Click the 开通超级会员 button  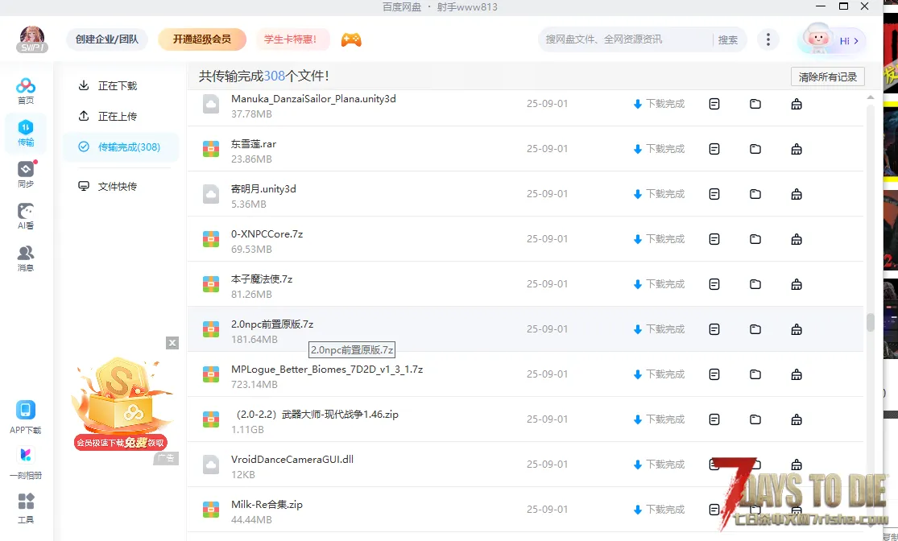[201, 39]
